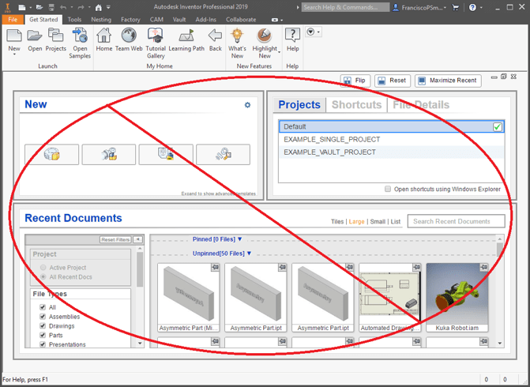Click the undo arrow in quick access toolbar
530x387 pixels.
pyautogui.click(x=63, y=7)
